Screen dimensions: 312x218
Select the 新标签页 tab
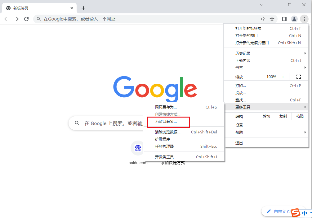coord(39,8)
